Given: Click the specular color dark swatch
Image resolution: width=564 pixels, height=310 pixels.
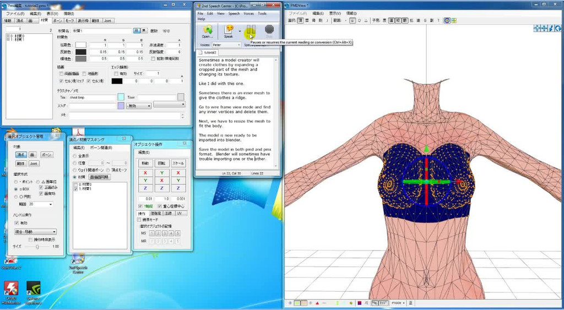Looking at the screenshot, I should pyautogui.click(x=81, y=52).
